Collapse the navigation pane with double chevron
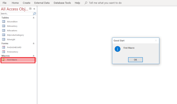 (34, 9)
